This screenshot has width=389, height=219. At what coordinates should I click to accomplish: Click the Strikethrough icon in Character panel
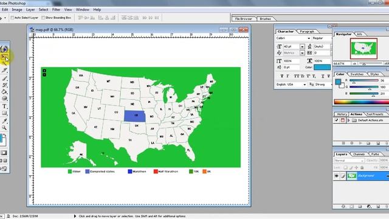[329, 76]
